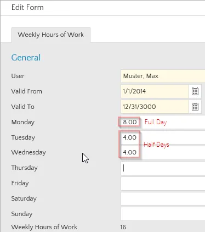Click the Friday label

[20, 183]
